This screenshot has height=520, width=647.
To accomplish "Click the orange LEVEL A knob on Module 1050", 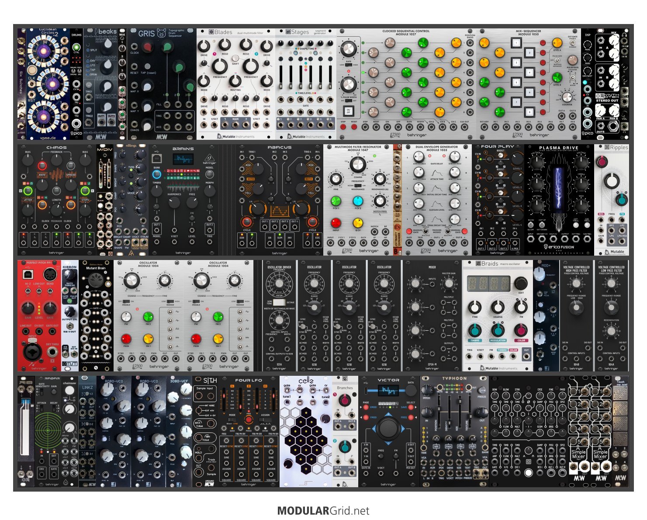I will (557, 42).
